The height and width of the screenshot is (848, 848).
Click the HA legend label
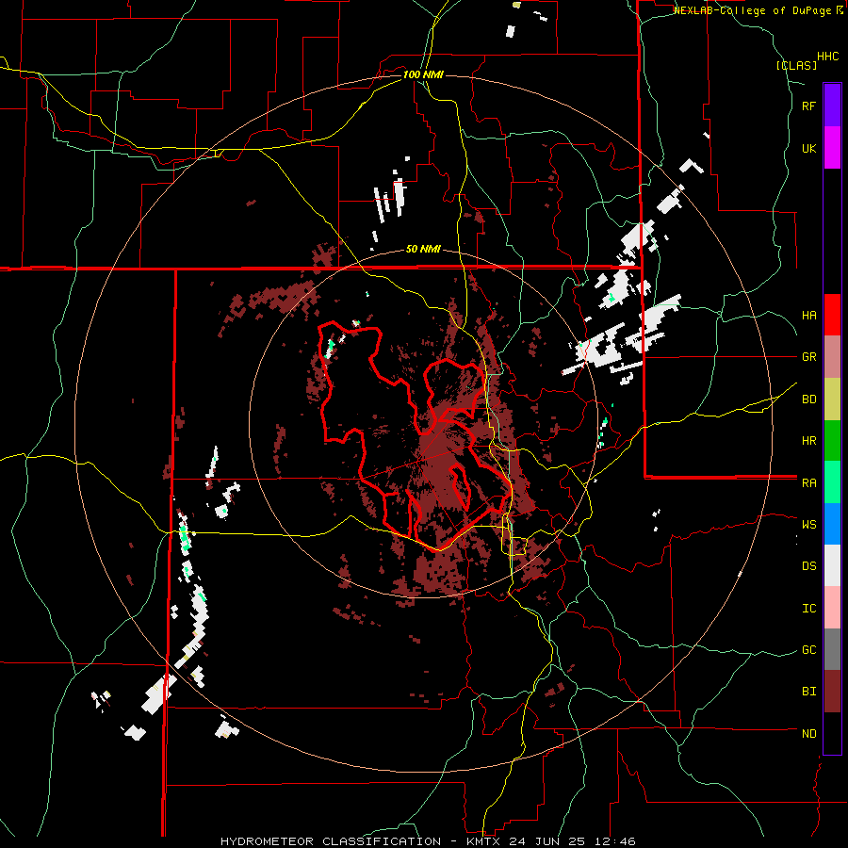(x=808, y=316)
